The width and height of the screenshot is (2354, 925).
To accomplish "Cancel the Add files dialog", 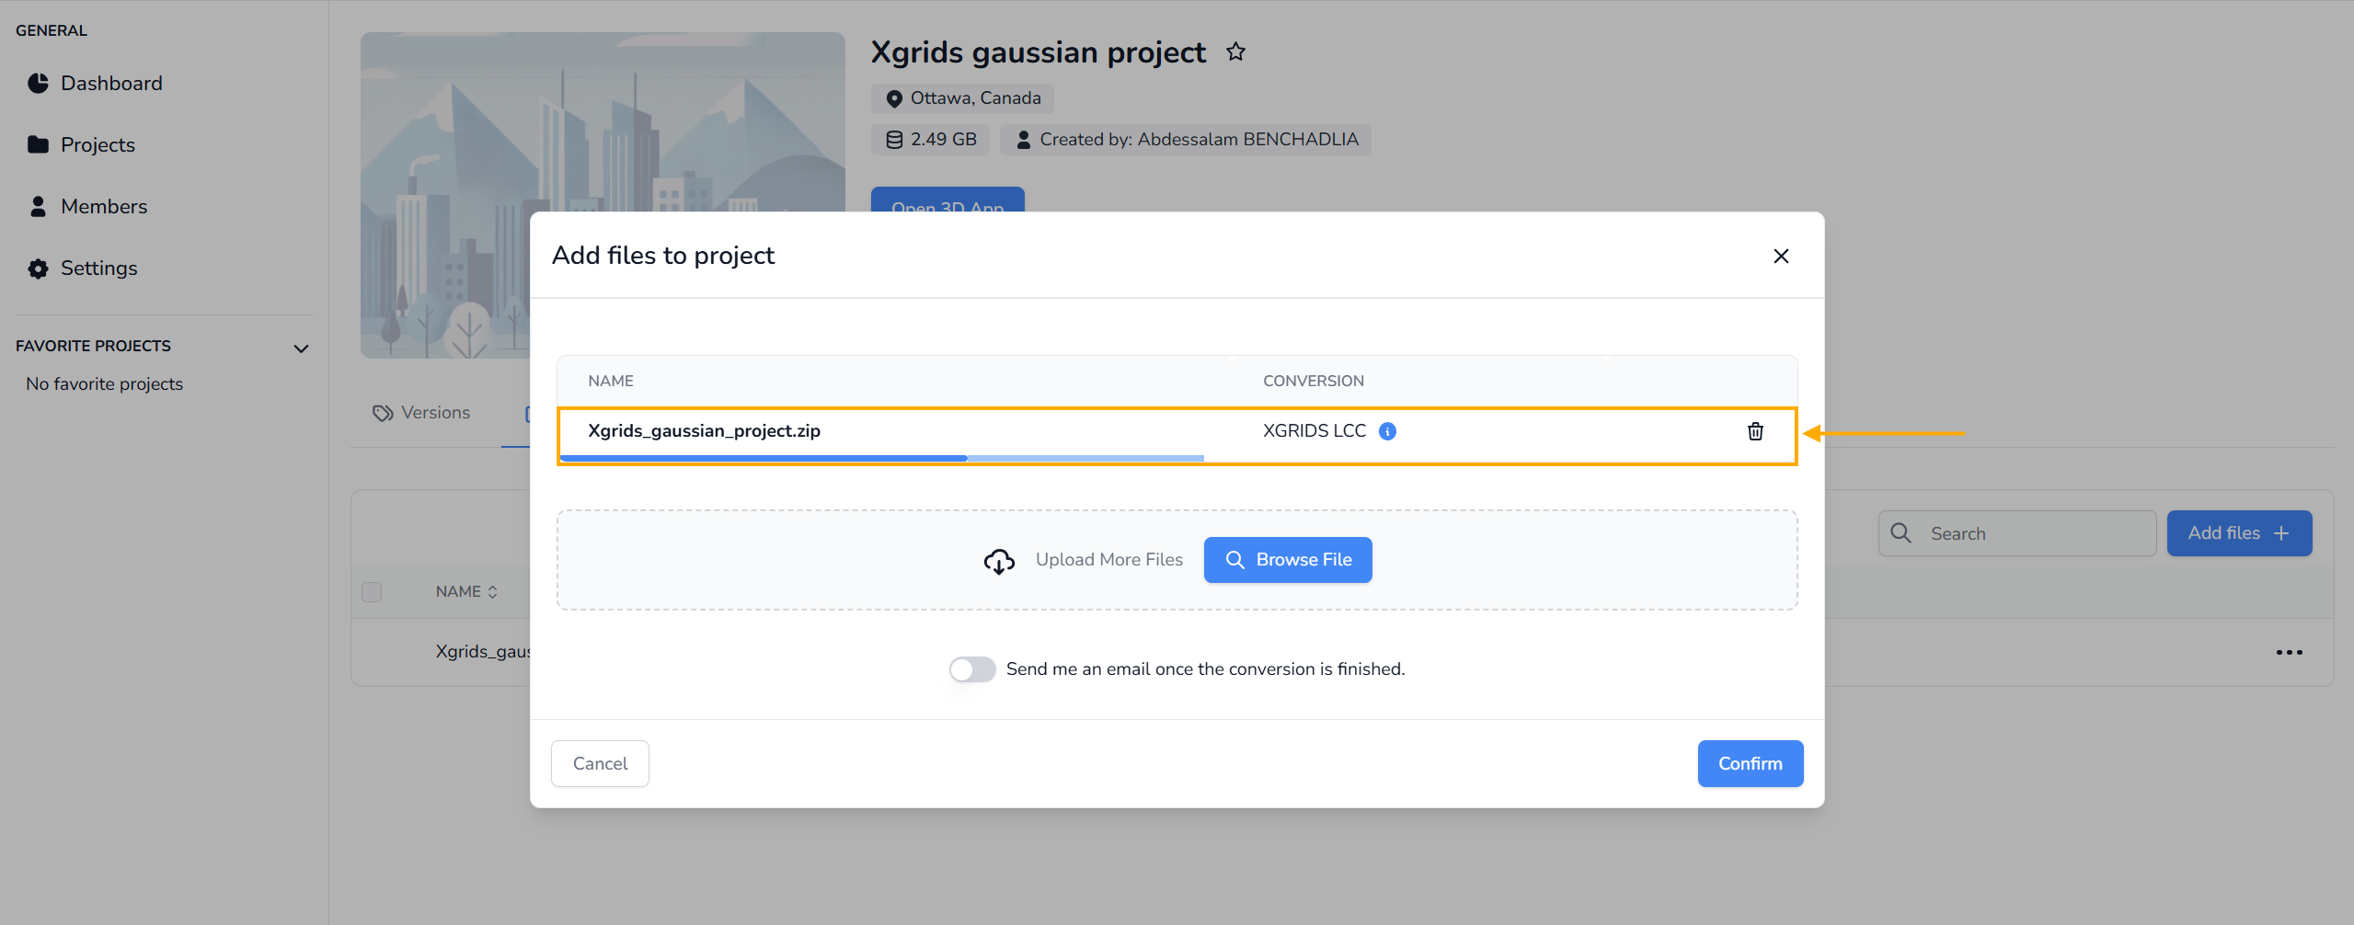I will [x=600, y=763].
